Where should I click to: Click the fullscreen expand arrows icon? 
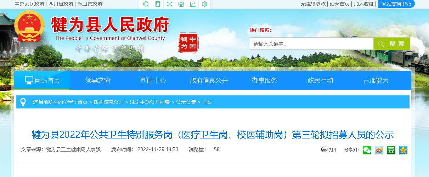[x=169, y=4]
